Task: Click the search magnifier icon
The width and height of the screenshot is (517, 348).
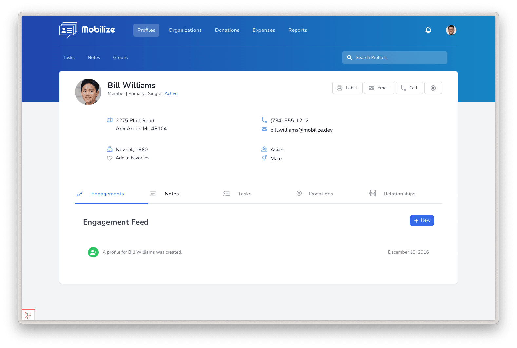Action: coord(350,58)
